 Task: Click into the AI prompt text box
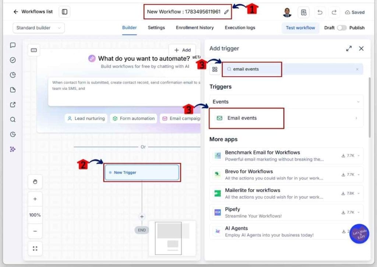click(124, 91)
